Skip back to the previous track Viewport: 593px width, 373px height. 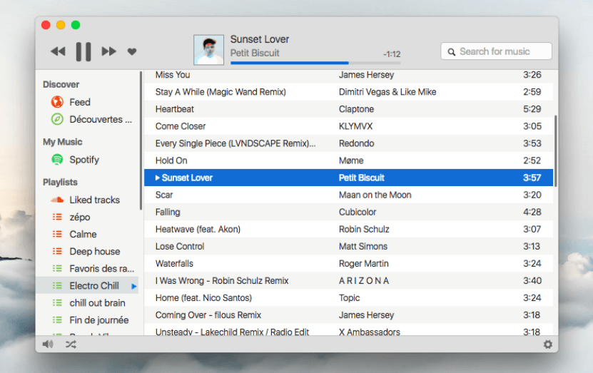pyautogui.click(x=58, y=51)
